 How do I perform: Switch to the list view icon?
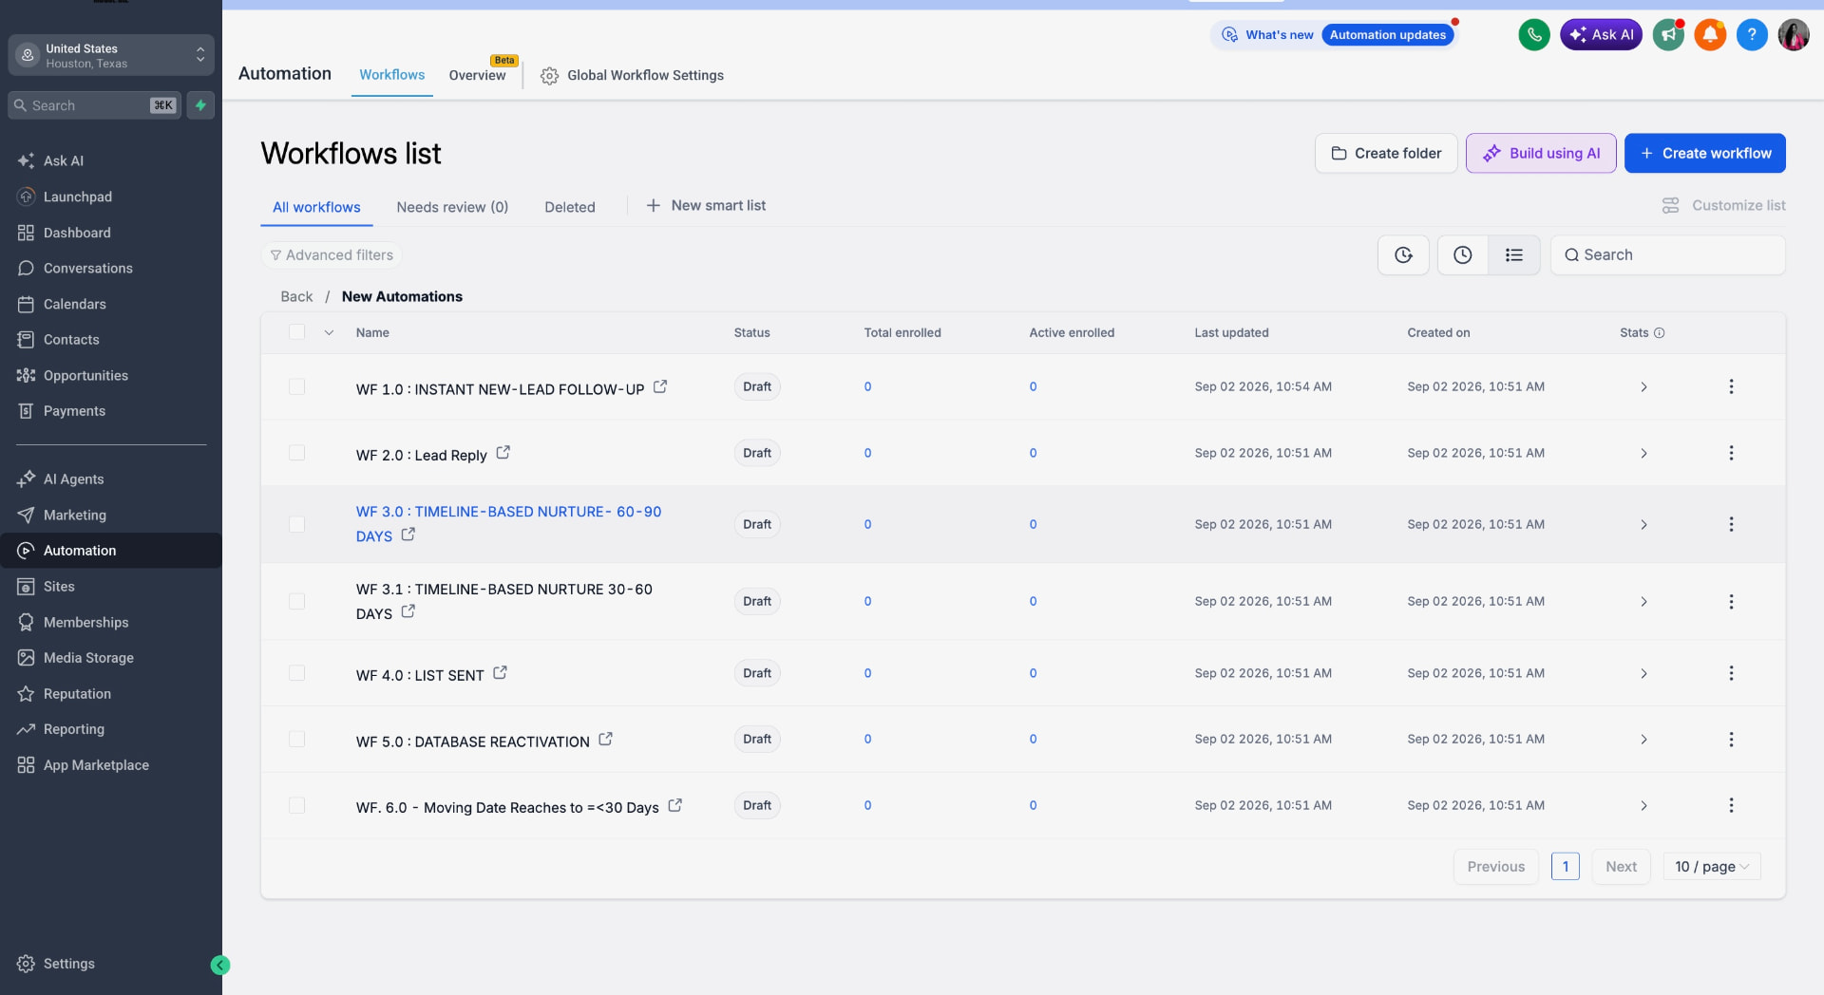(1514, 254)
